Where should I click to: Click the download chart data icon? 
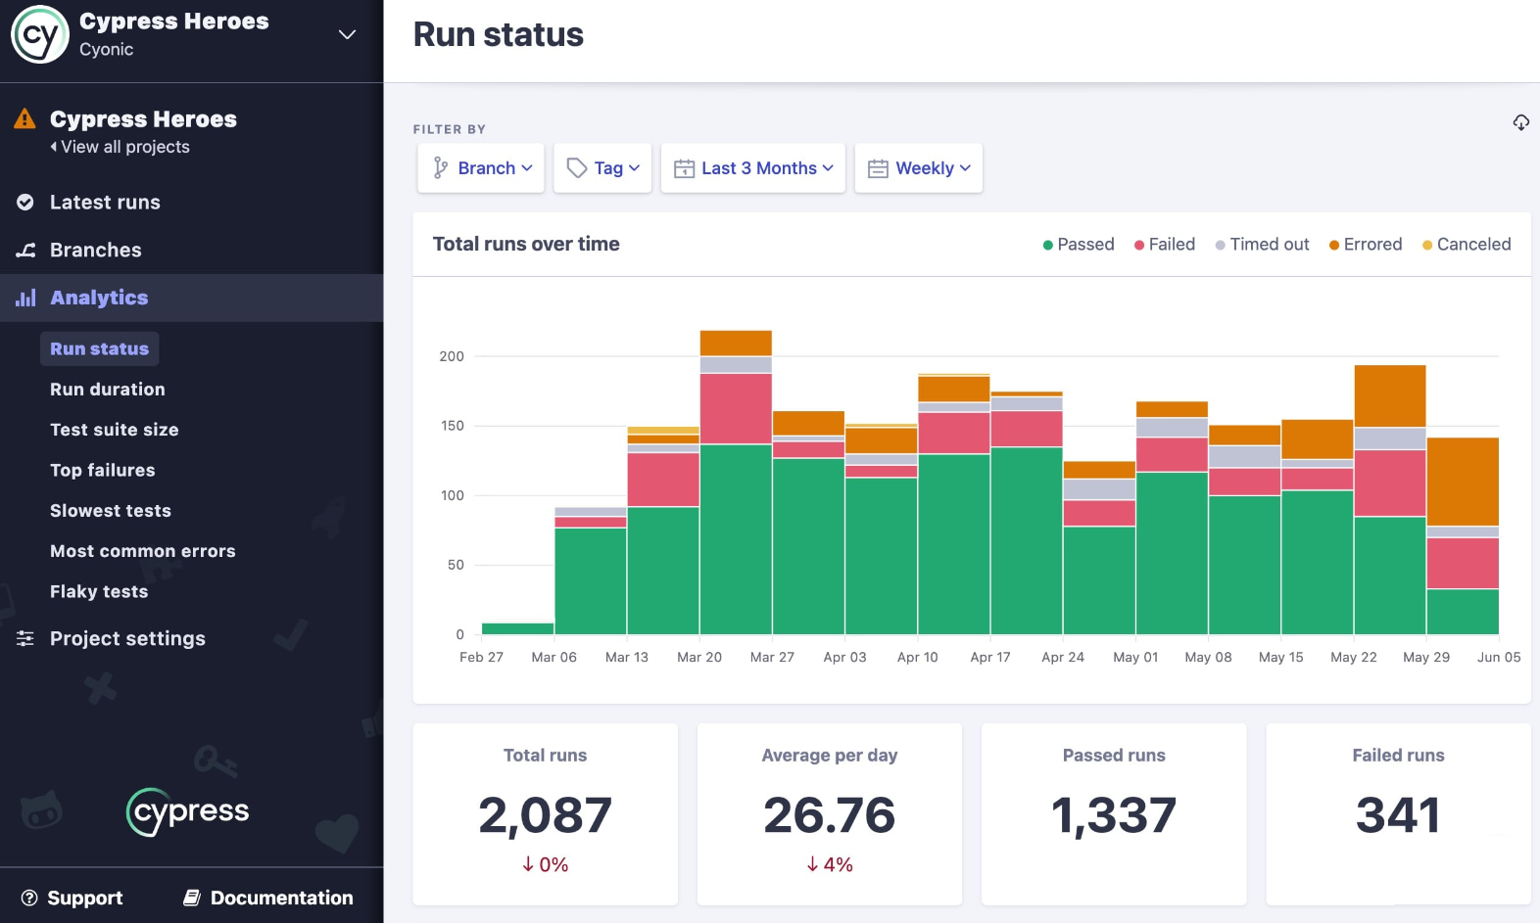click(x=1520, y=122)
